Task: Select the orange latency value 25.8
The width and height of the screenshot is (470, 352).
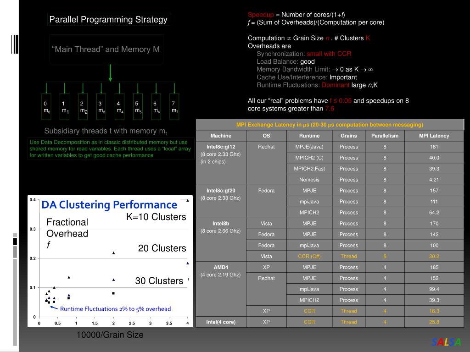Action: pos(434,322)
